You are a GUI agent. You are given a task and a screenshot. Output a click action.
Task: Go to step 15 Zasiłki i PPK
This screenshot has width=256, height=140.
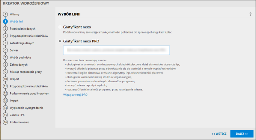pos(14,115)
